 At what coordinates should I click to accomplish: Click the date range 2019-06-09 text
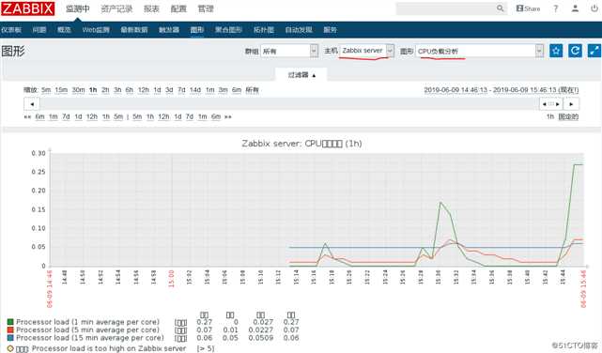(501, 90)
